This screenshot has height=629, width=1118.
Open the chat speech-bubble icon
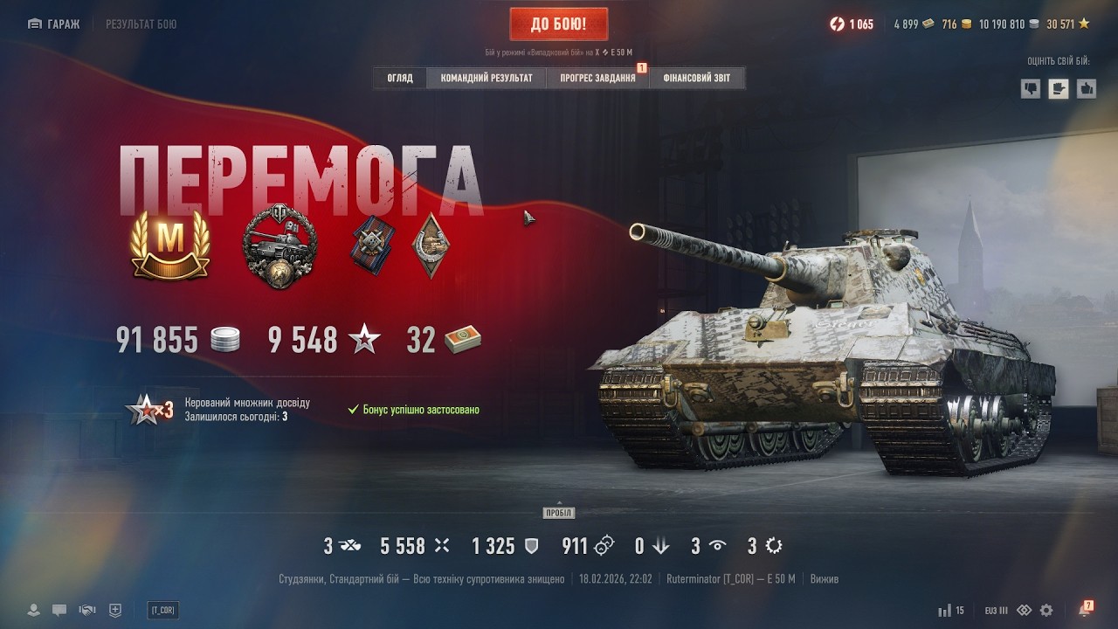[x=59, y=610]
